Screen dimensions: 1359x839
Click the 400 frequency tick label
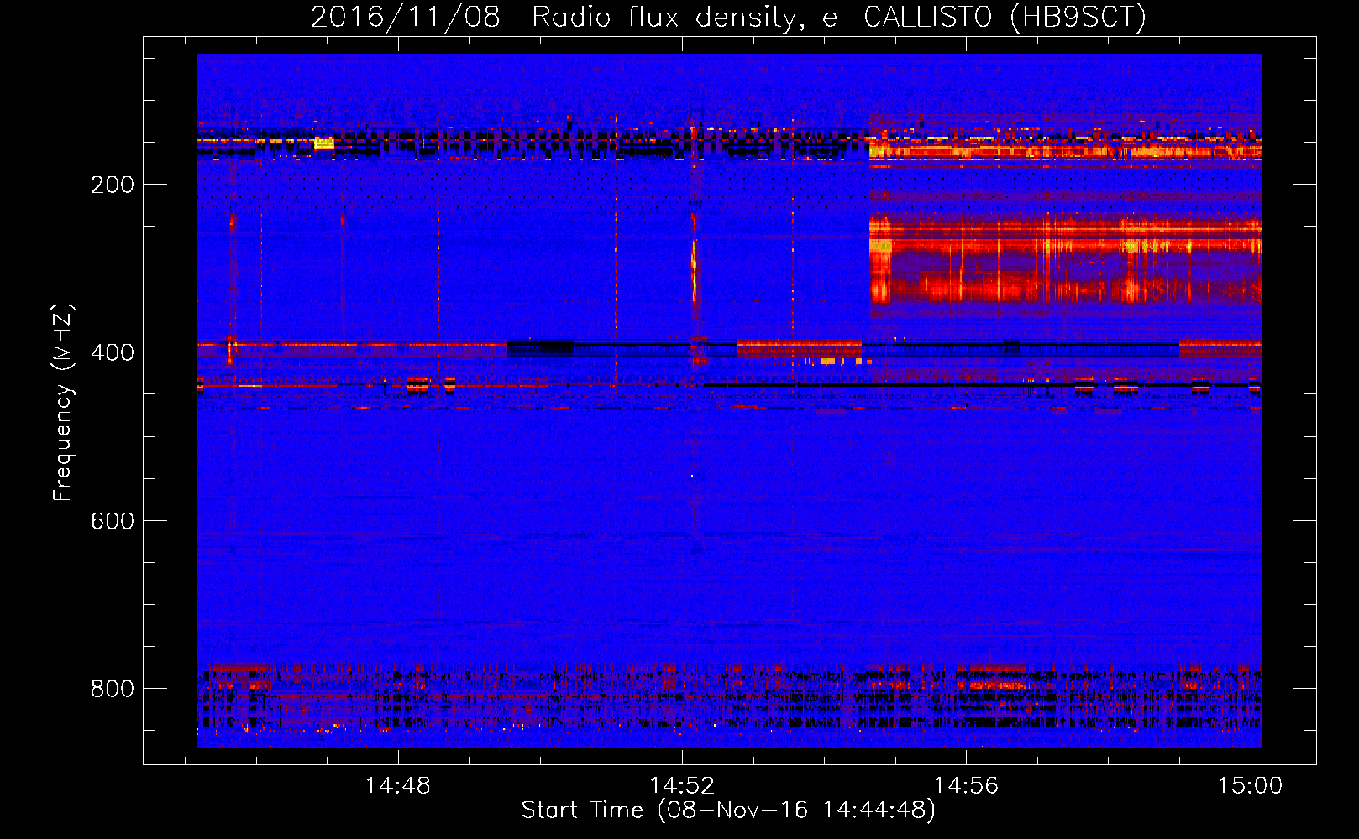point(113,352)
